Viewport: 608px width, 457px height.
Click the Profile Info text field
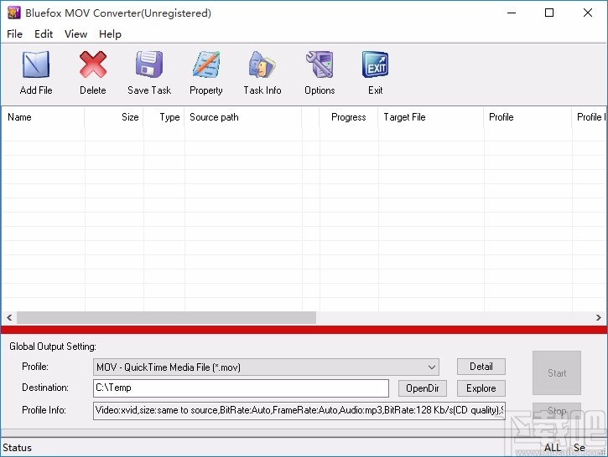click(299, 411)
